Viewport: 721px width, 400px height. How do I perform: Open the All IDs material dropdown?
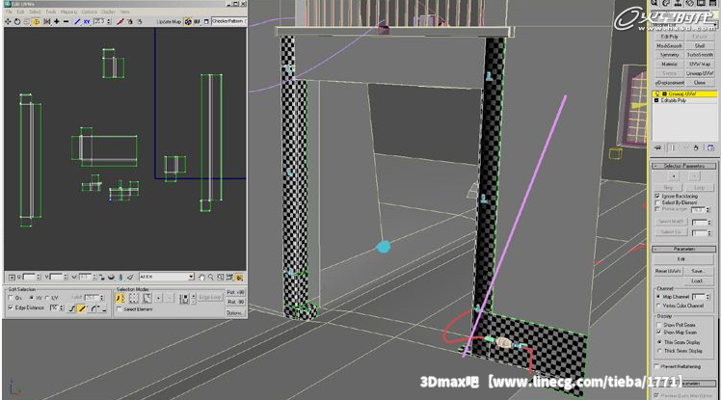click(167, 277)
